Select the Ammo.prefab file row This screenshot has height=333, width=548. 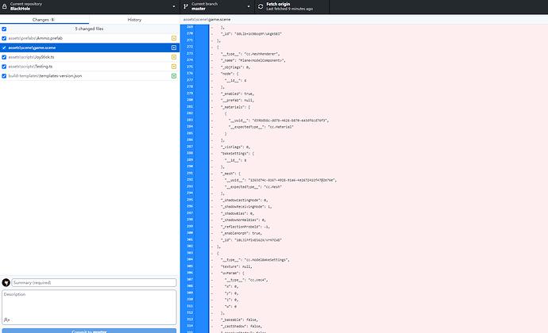90,38
